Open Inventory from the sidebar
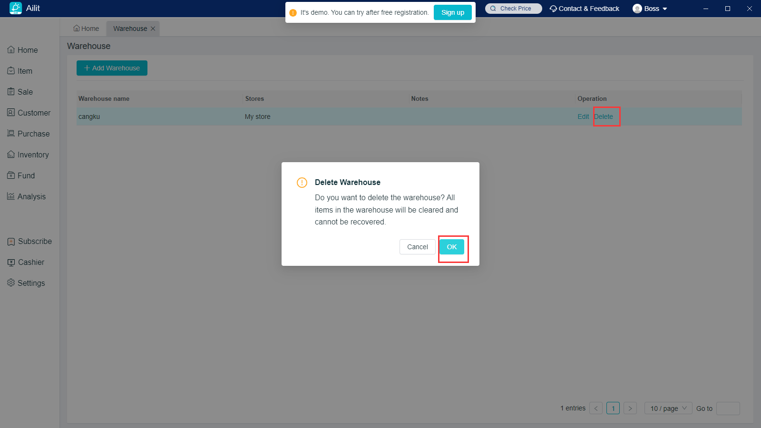This screenshot has height=428, width=761. 33,155
